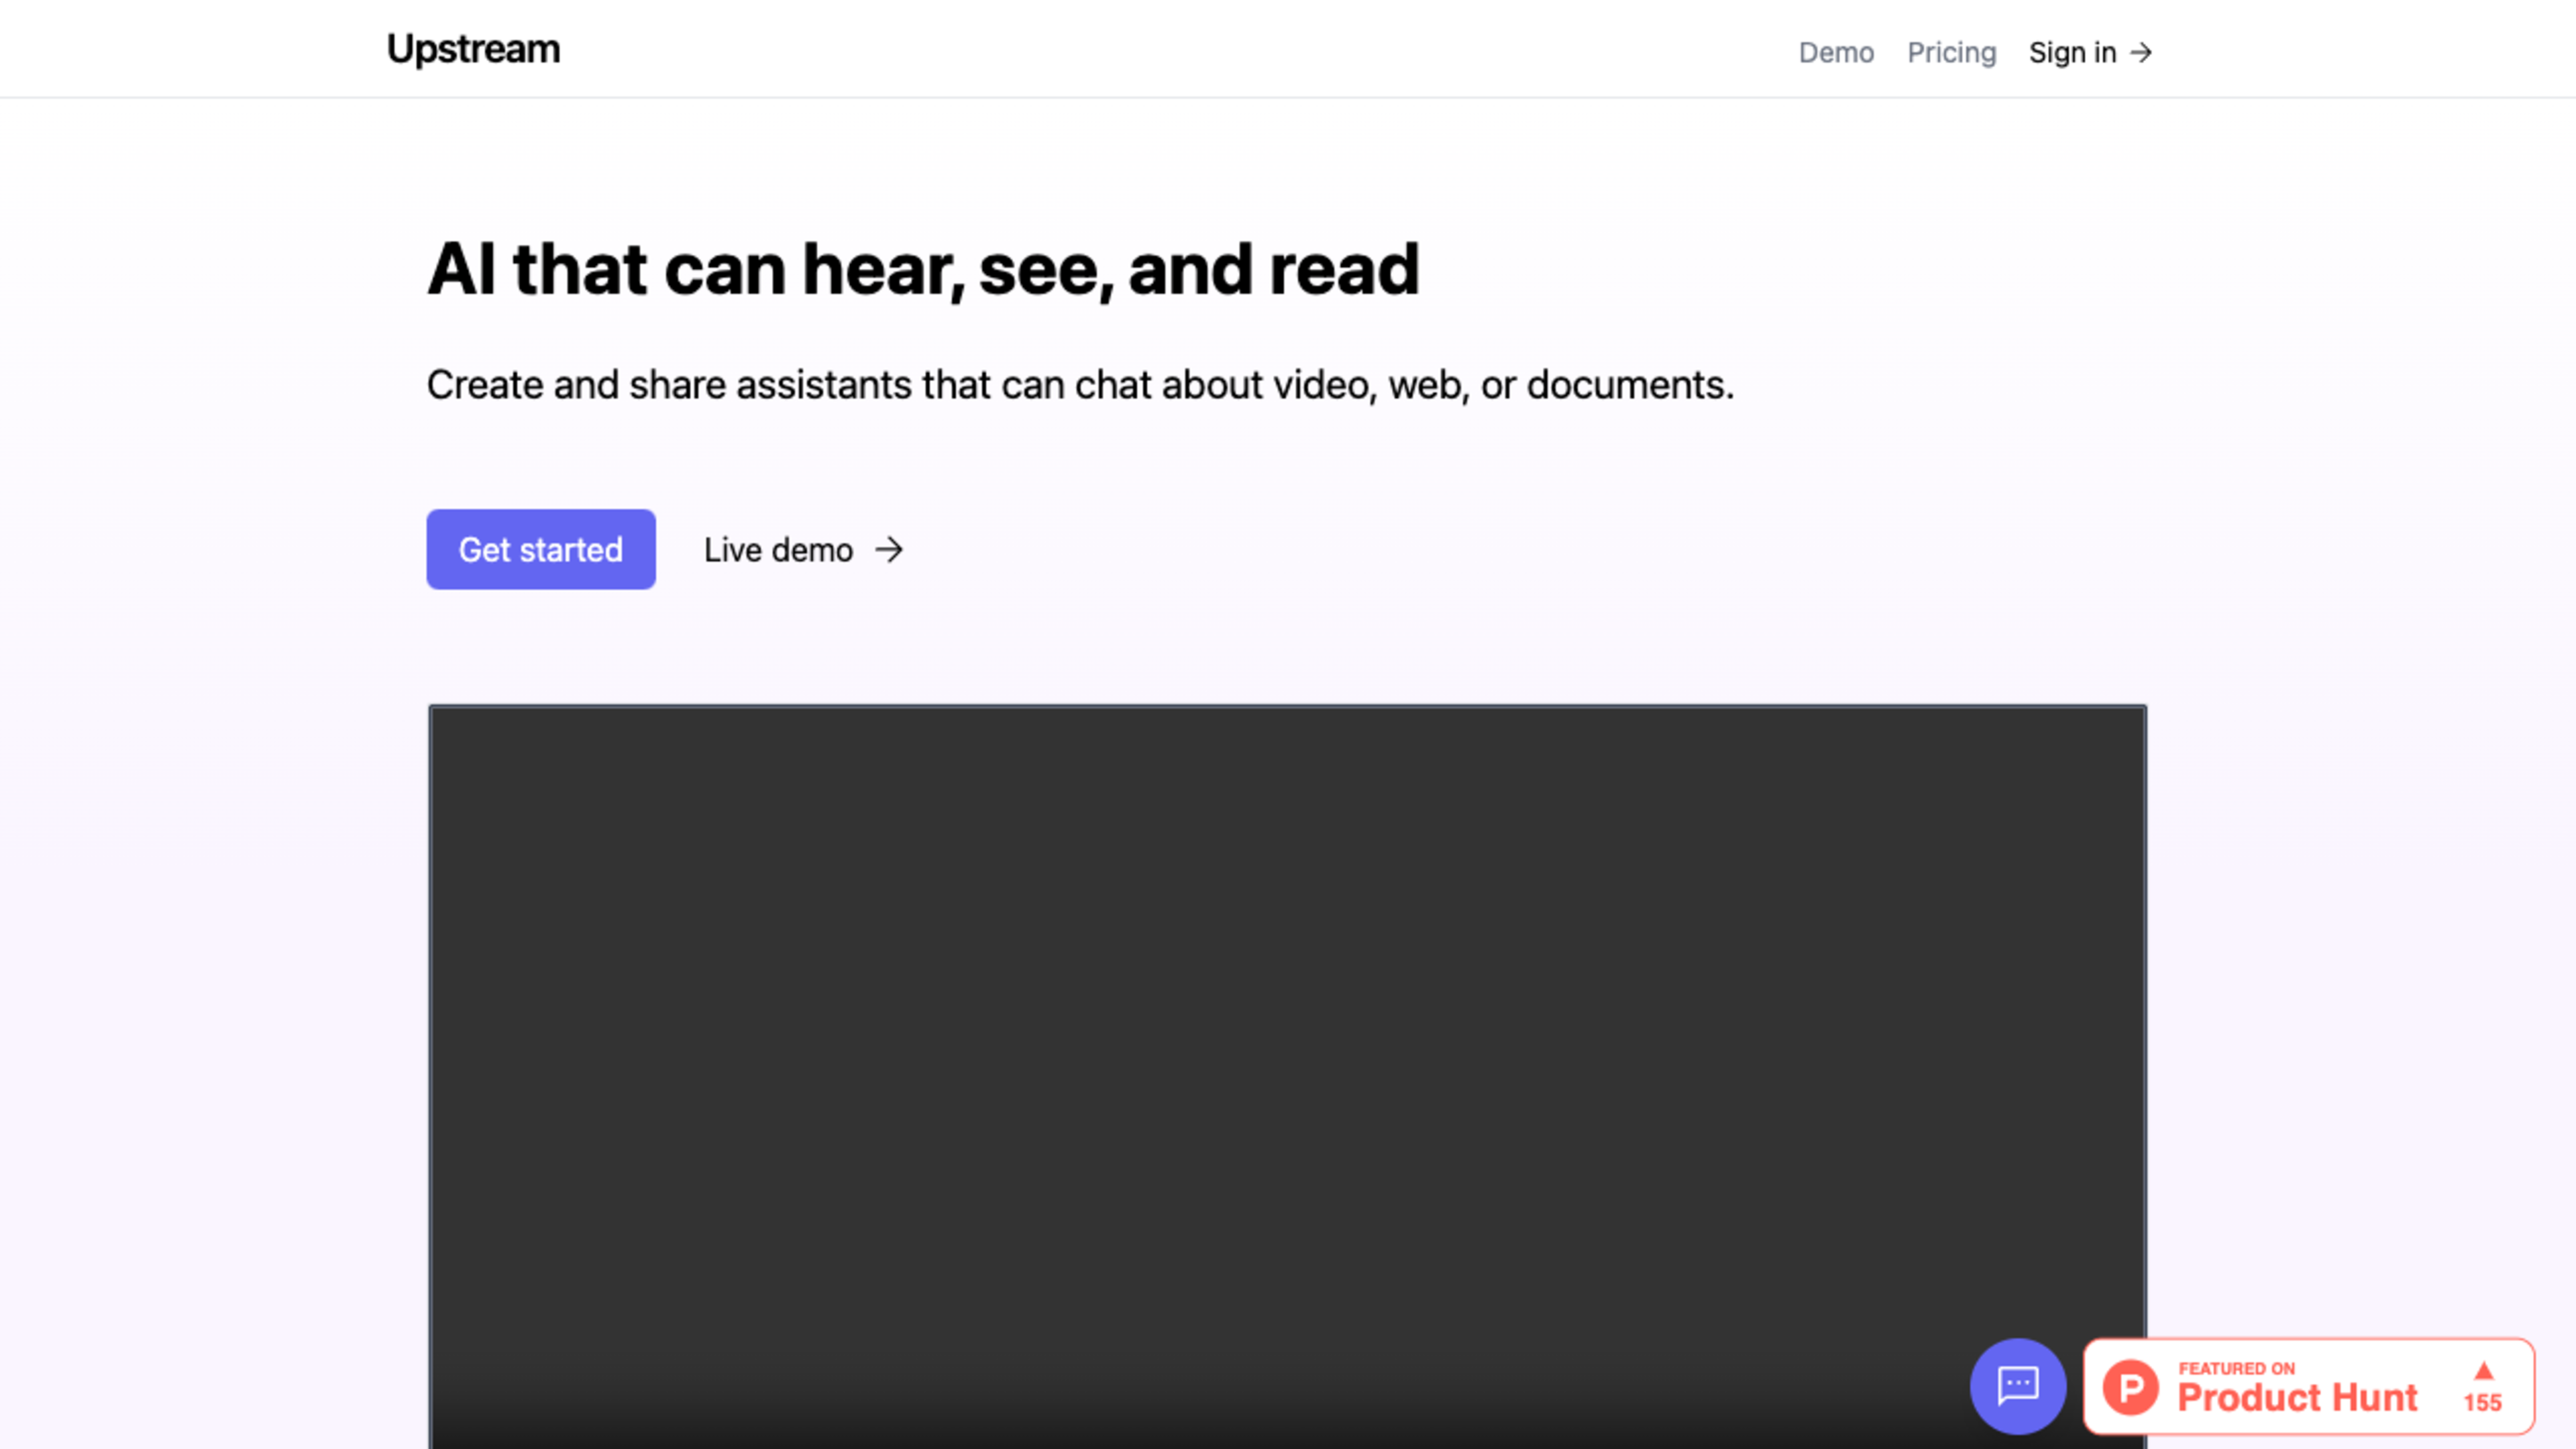Screen dimensions: 2576x1449
Task: Click the arrow next to Sign in
Action: click(2141, 52)
